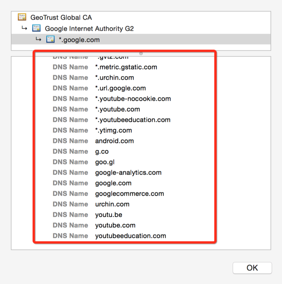Select the *.url.google.com DNS entry

click(x=120, y=88)
